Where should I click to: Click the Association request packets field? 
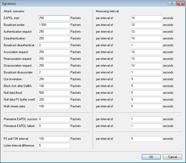click(54, 52)
